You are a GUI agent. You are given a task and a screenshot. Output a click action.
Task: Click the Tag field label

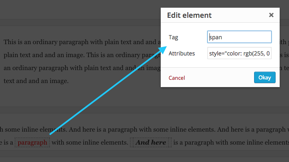[x=173, y=37]
